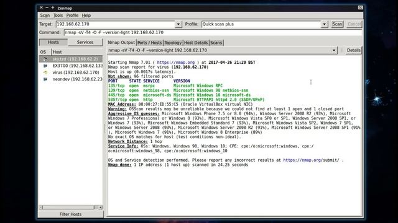Click the 445/tcp microsoft-ds line

pos(179,95)
